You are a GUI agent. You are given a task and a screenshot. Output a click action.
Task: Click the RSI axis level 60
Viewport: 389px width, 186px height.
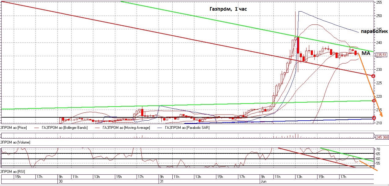(x=378, y=159)
